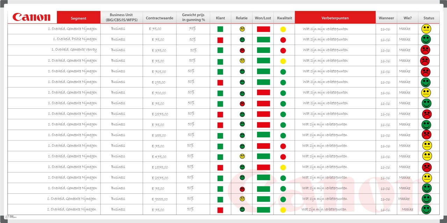Click the Wie? column header

[407, 18]
